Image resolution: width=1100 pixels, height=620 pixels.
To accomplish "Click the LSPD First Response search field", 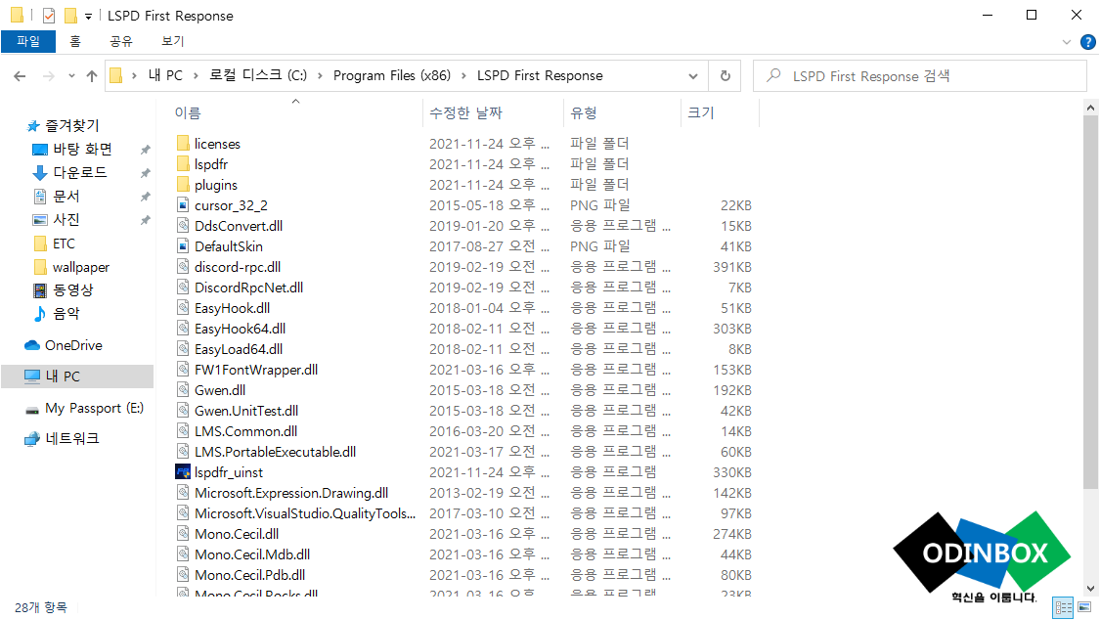I will point(920,75).
